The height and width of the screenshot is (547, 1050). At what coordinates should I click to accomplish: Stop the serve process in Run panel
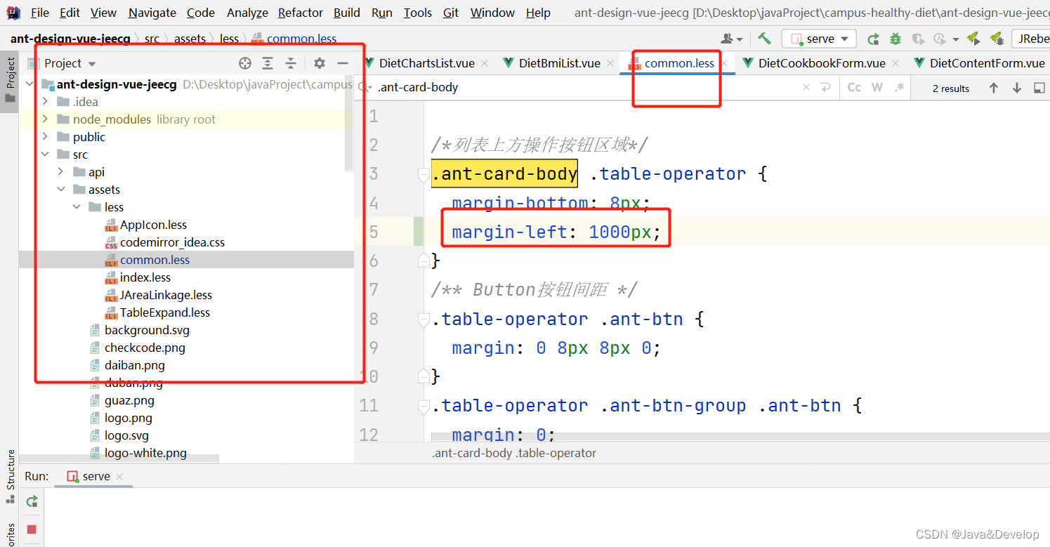click(32, 529)
